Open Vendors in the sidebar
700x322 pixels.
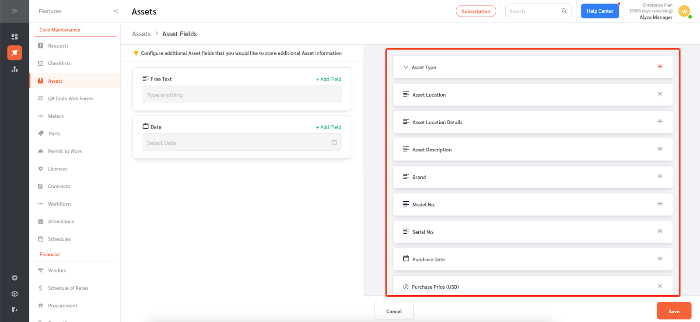click(57, 270)
